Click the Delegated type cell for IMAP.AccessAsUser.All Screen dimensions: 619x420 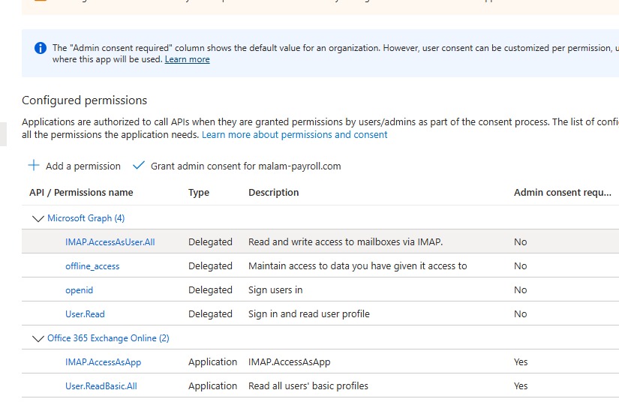coord(210,242)
